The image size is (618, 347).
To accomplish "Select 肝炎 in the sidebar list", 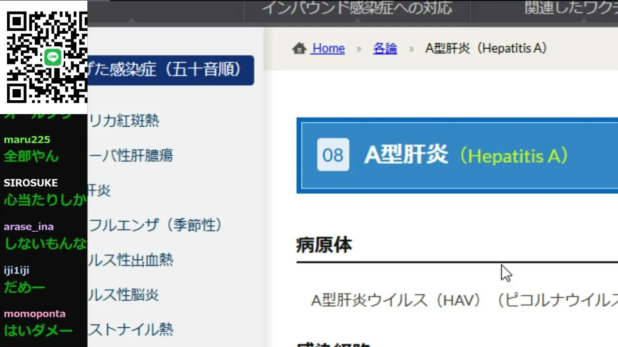I will pos(100,190).
